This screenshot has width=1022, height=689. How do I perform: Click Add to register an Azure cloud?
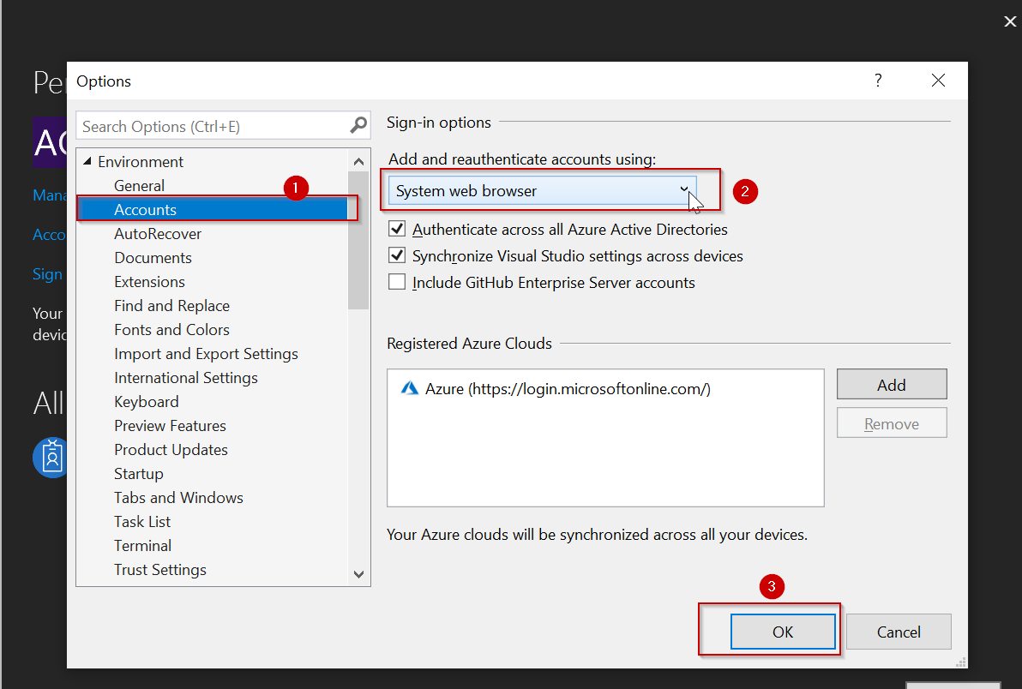(x=892, y=384)
